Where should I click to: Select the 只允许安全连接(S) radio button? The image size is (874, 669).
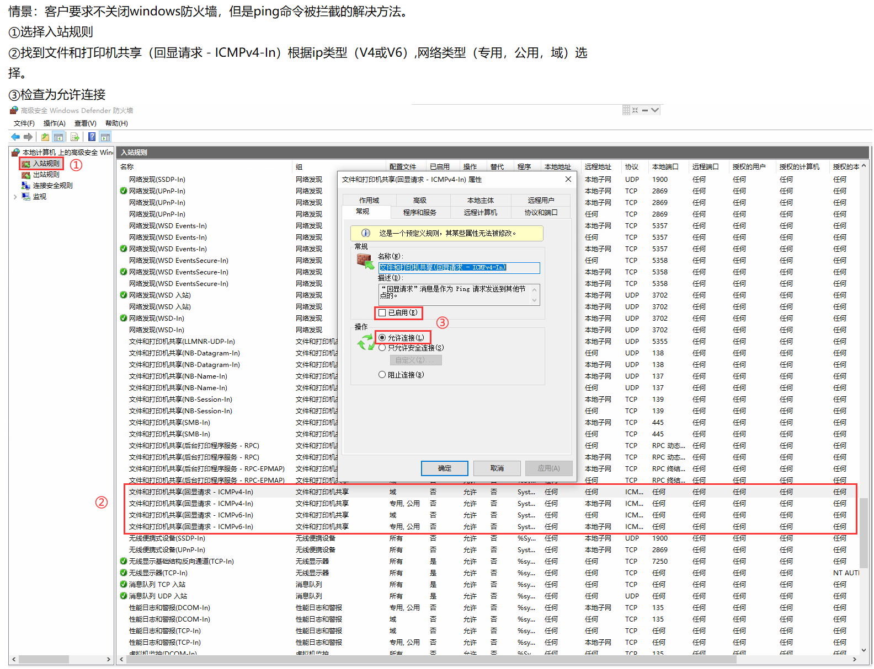tap(382, 348)
